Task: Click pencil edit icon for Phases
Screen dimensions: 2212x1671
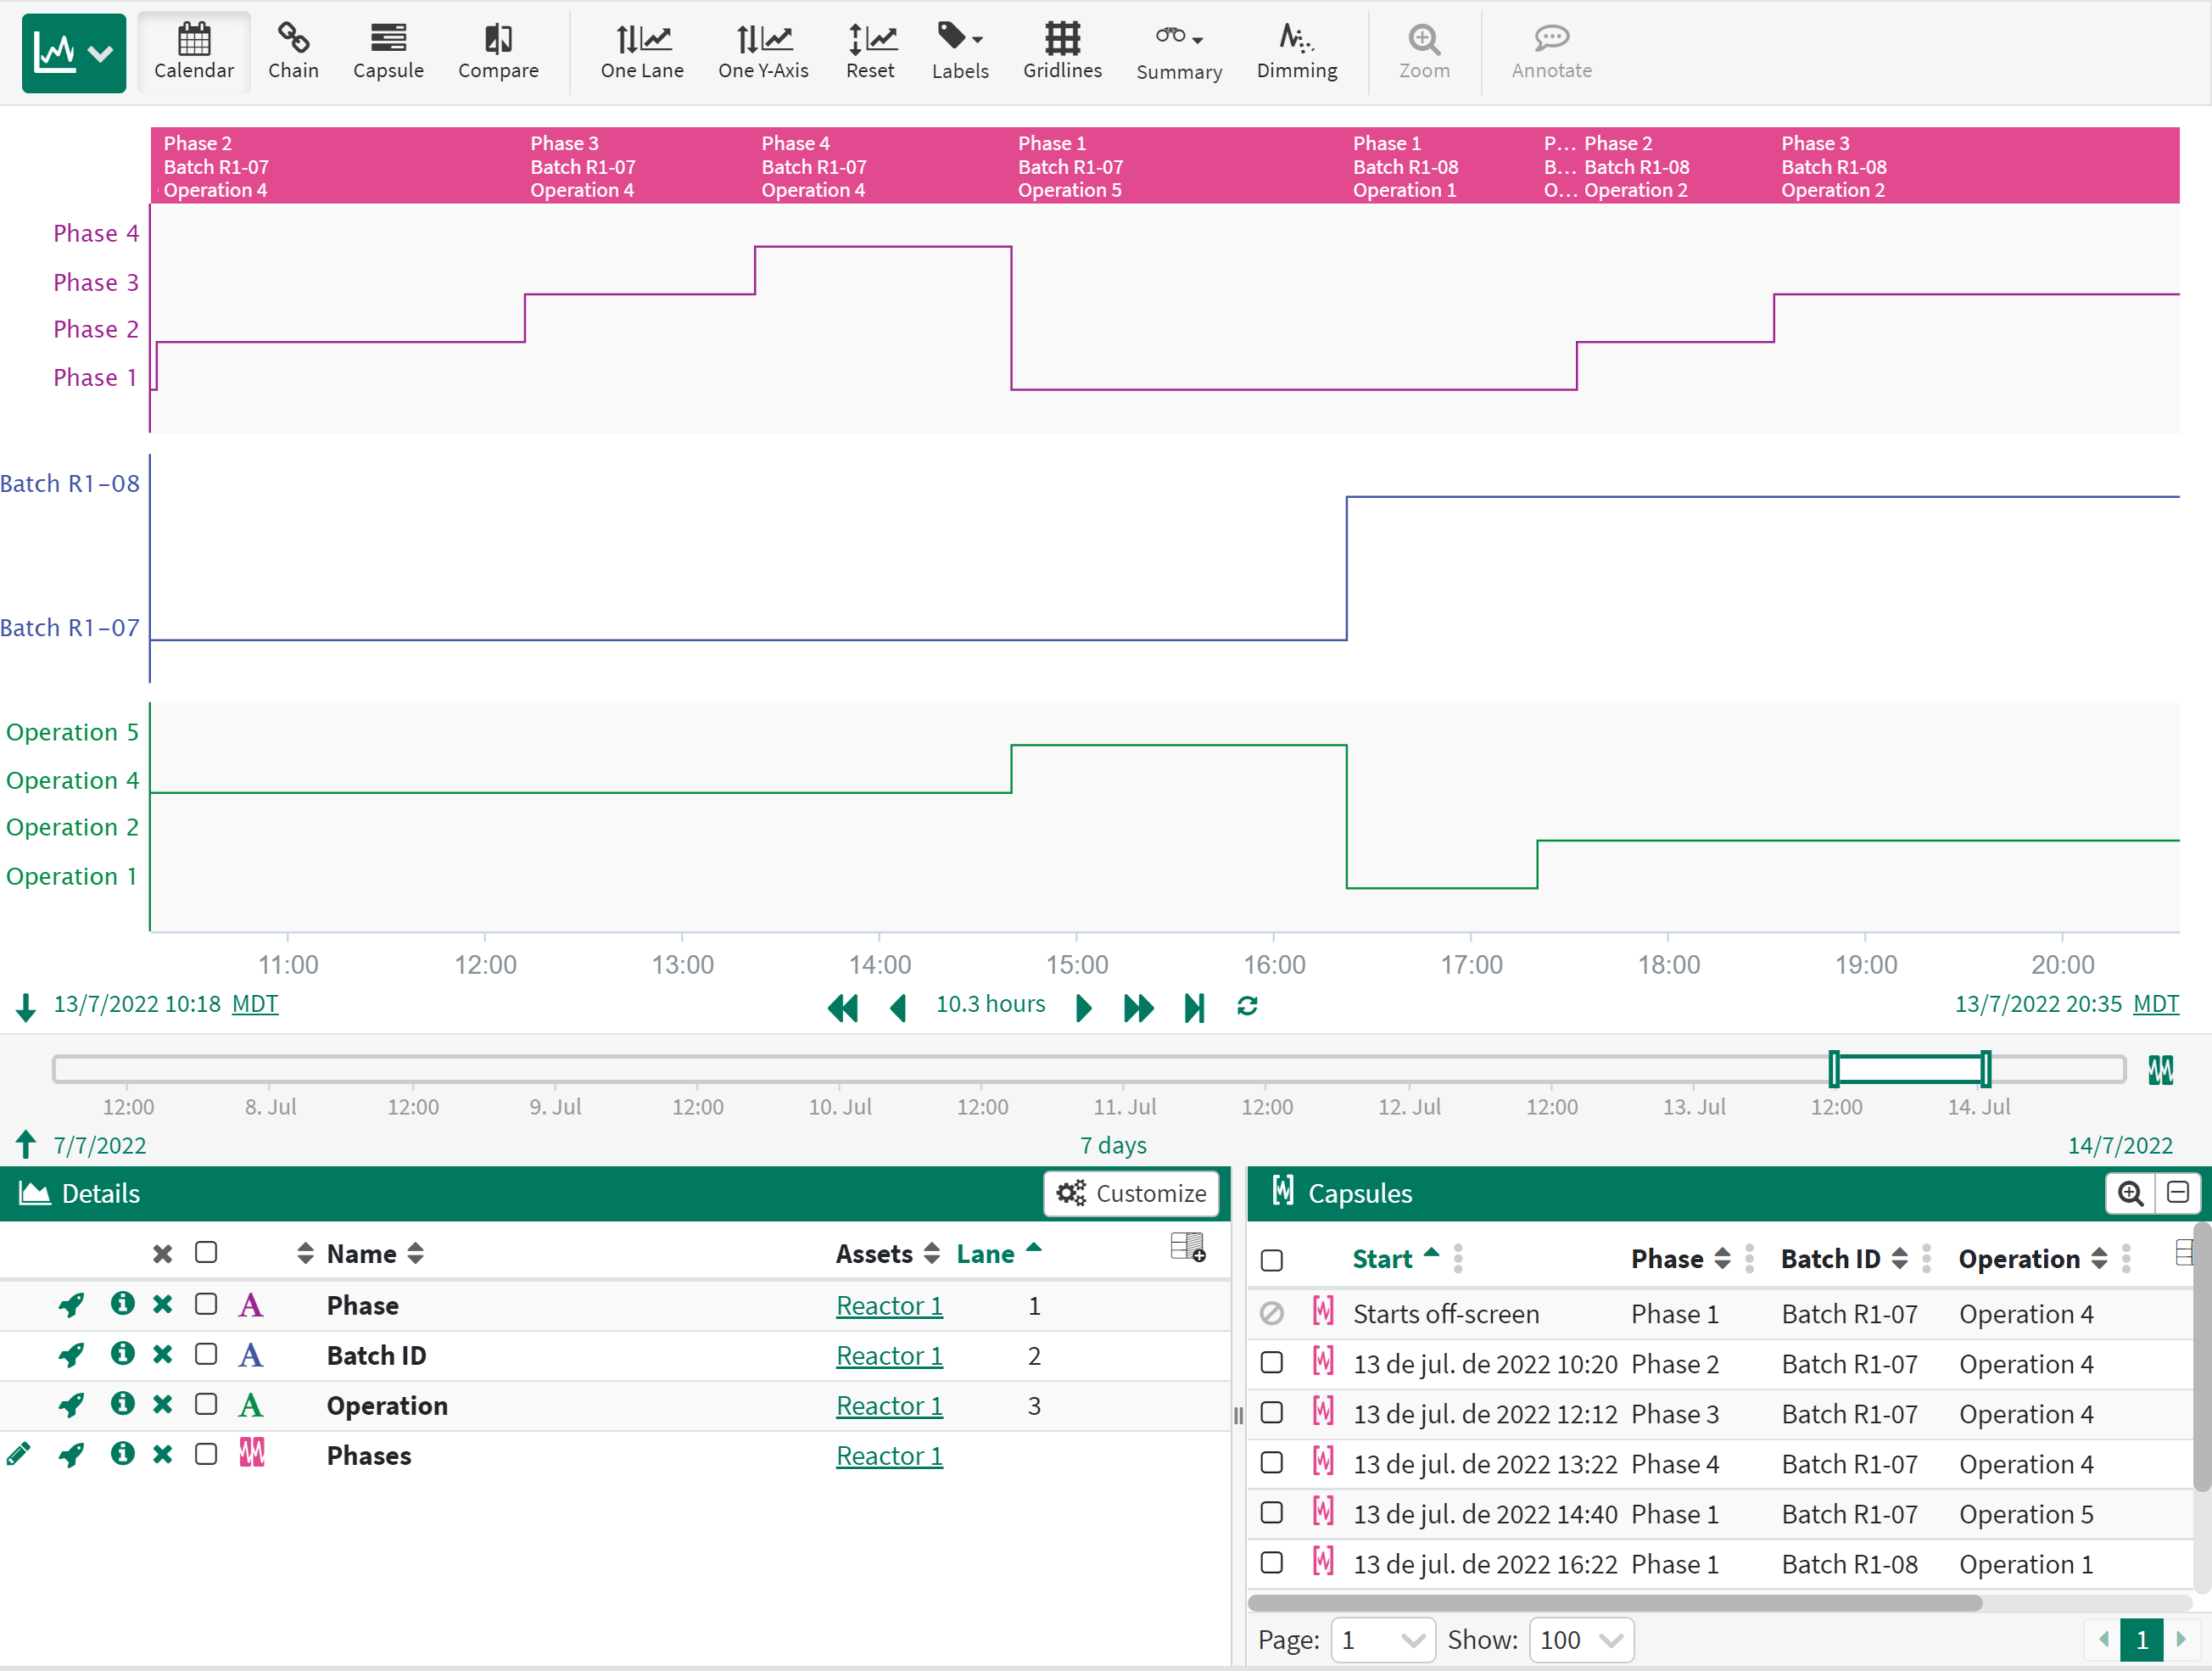Action: point(19,1455)
